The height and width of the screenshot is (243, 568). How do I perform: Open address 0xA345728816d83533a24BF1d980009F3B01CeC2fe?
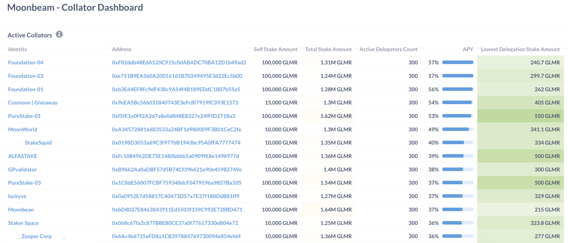(176, 129)
